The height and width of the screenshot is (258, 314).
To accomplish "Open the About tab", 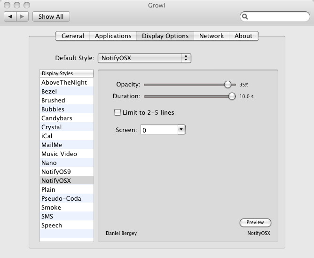I will [243, 36].
